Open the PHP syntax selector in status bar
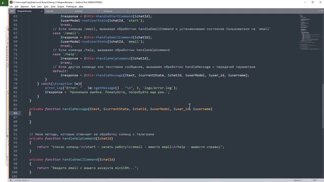The height and width of the screenshot is (182, 324). pos(314,180)
